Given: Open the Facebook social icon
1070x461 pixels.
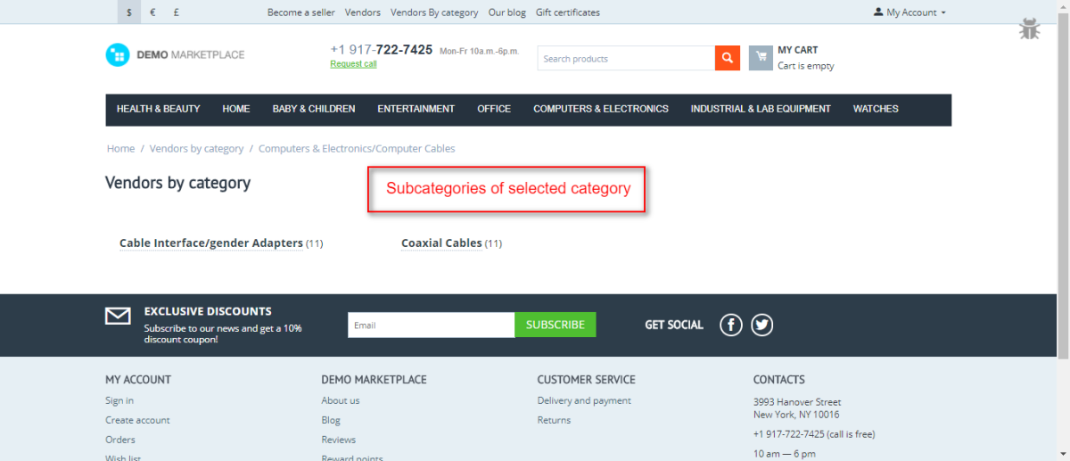Looking at the screenshot, I should pos(731,325).
